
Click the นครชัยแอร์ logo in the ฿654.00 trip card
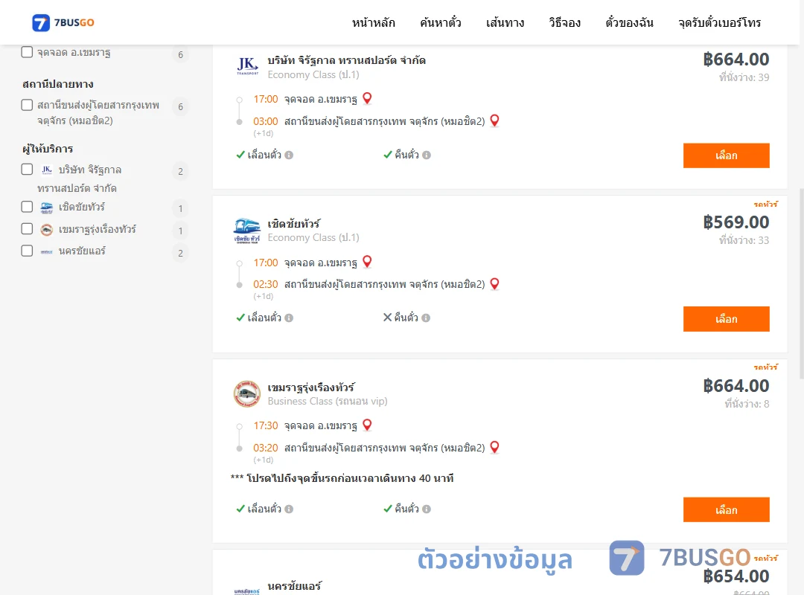tap(246, 591)
